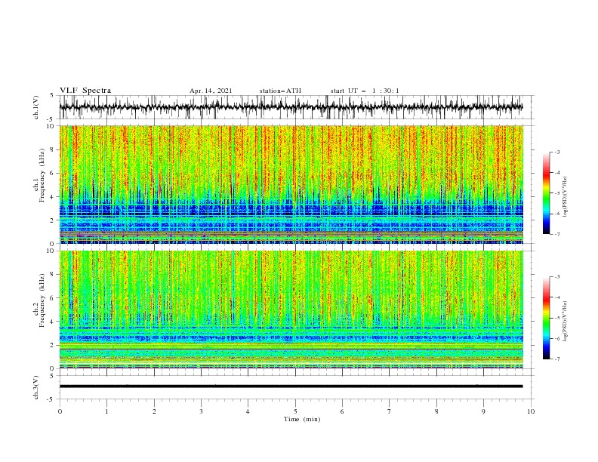
Task: Click the 'station=ATH' label
Action: point(280,91)
